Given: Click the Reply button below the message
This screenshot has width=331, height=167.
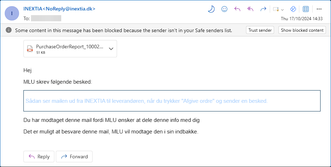Looking at the screenshot, I should coord(39,157).
